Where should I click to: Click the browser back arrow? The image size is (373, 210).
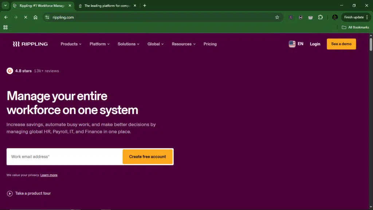(x=6, y=17)
